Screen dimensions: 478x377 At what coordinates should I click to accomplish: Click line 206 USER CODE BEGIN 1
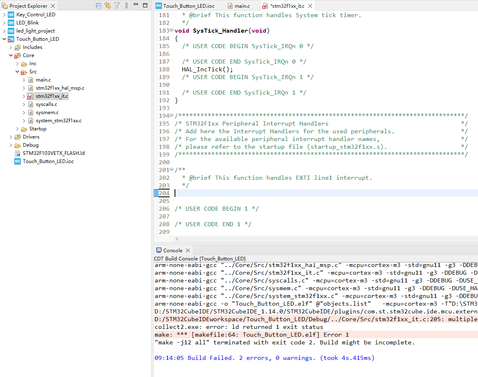(x=217, y=209)
